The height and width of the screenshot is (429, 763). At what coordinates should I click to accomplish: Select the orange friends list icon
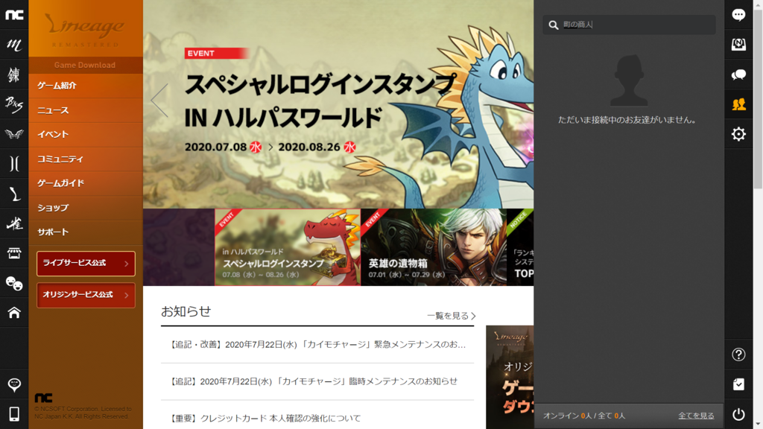(738, 104)
